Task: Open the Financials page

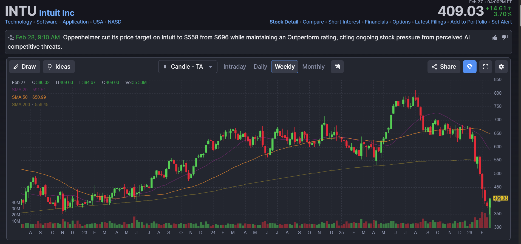Action: 376,22
